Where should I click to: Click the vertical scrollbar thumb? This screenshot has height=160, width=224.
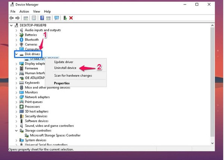[212, 82]
